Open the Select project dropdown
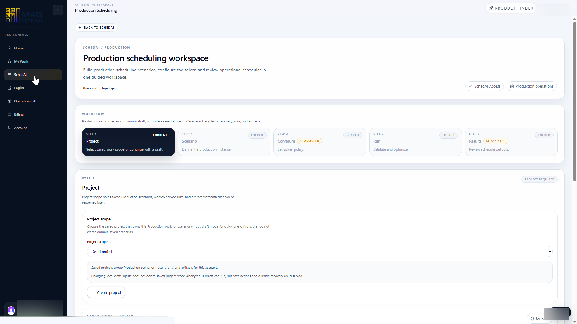 (320, 252)
